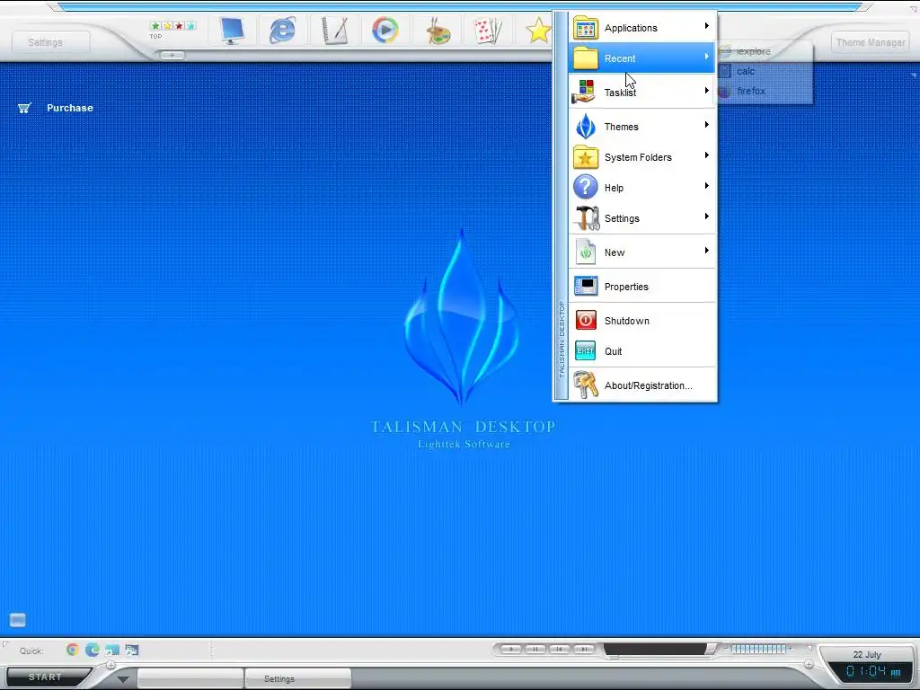Choose Shutdown from the menu
920x690 pixels.
(642, 321)
